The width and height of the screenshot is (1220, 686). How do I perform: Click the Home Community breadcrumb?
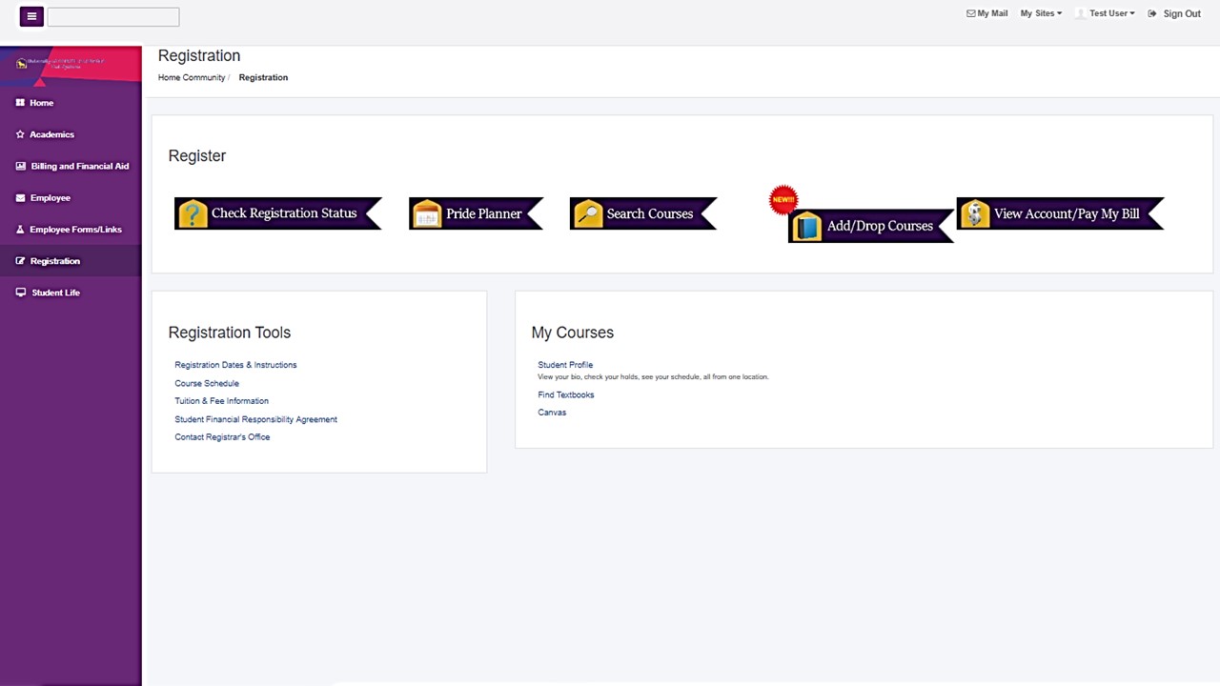tap(192, 77)
